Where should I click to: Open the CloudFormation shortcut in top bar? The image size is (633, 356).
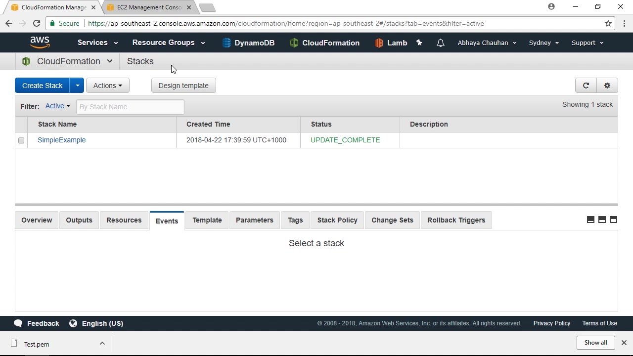point(324,43)
